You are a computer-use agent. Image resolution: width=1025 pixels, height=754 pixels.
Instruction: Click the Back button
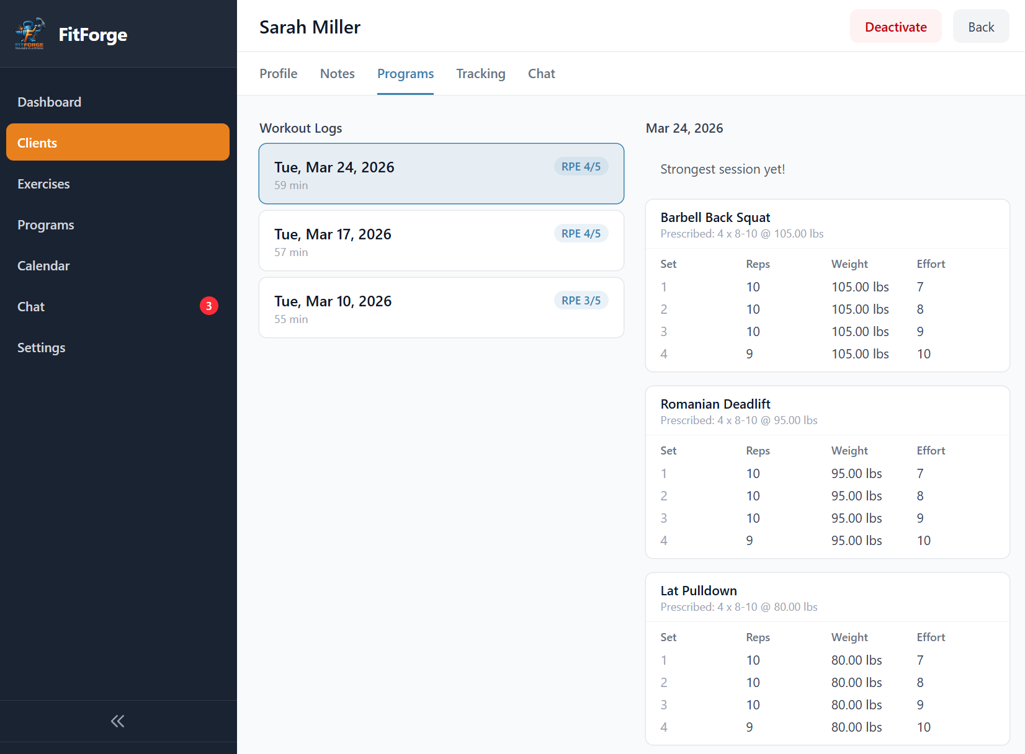click(980, 27)
